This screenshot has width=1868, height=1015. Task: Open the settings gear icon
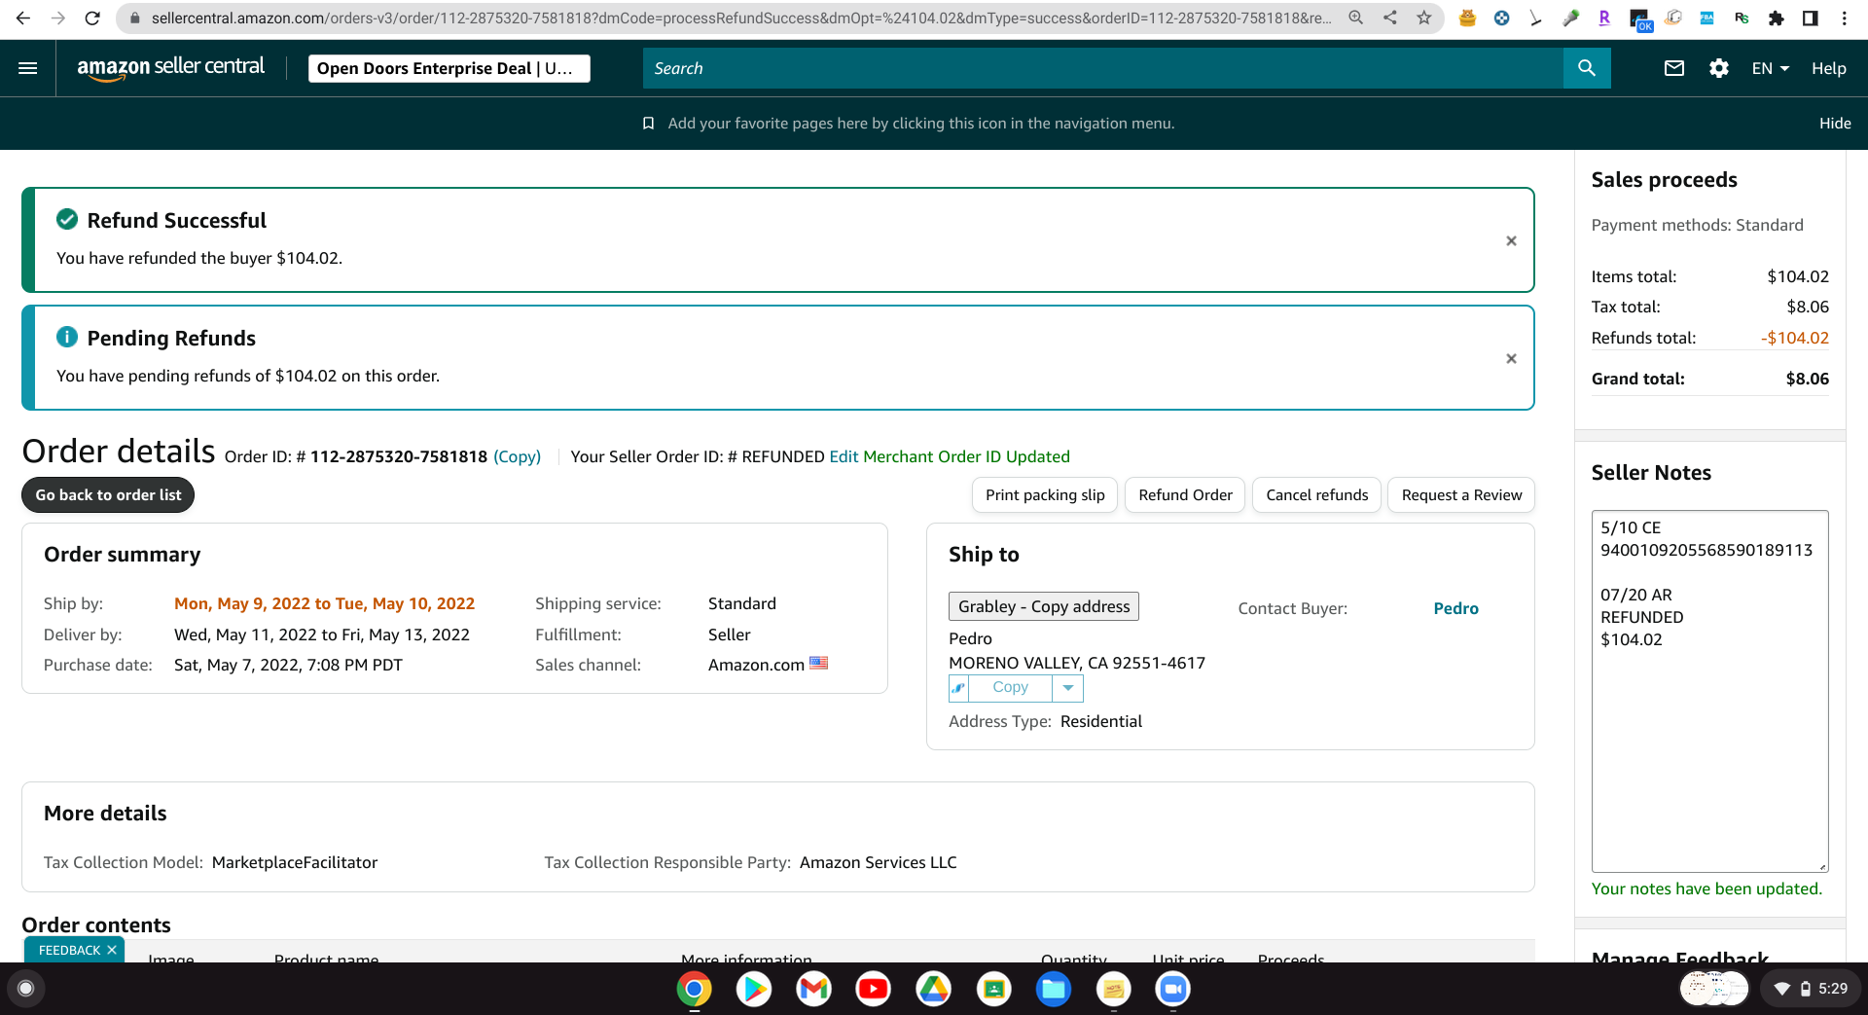coord(1719,68)
